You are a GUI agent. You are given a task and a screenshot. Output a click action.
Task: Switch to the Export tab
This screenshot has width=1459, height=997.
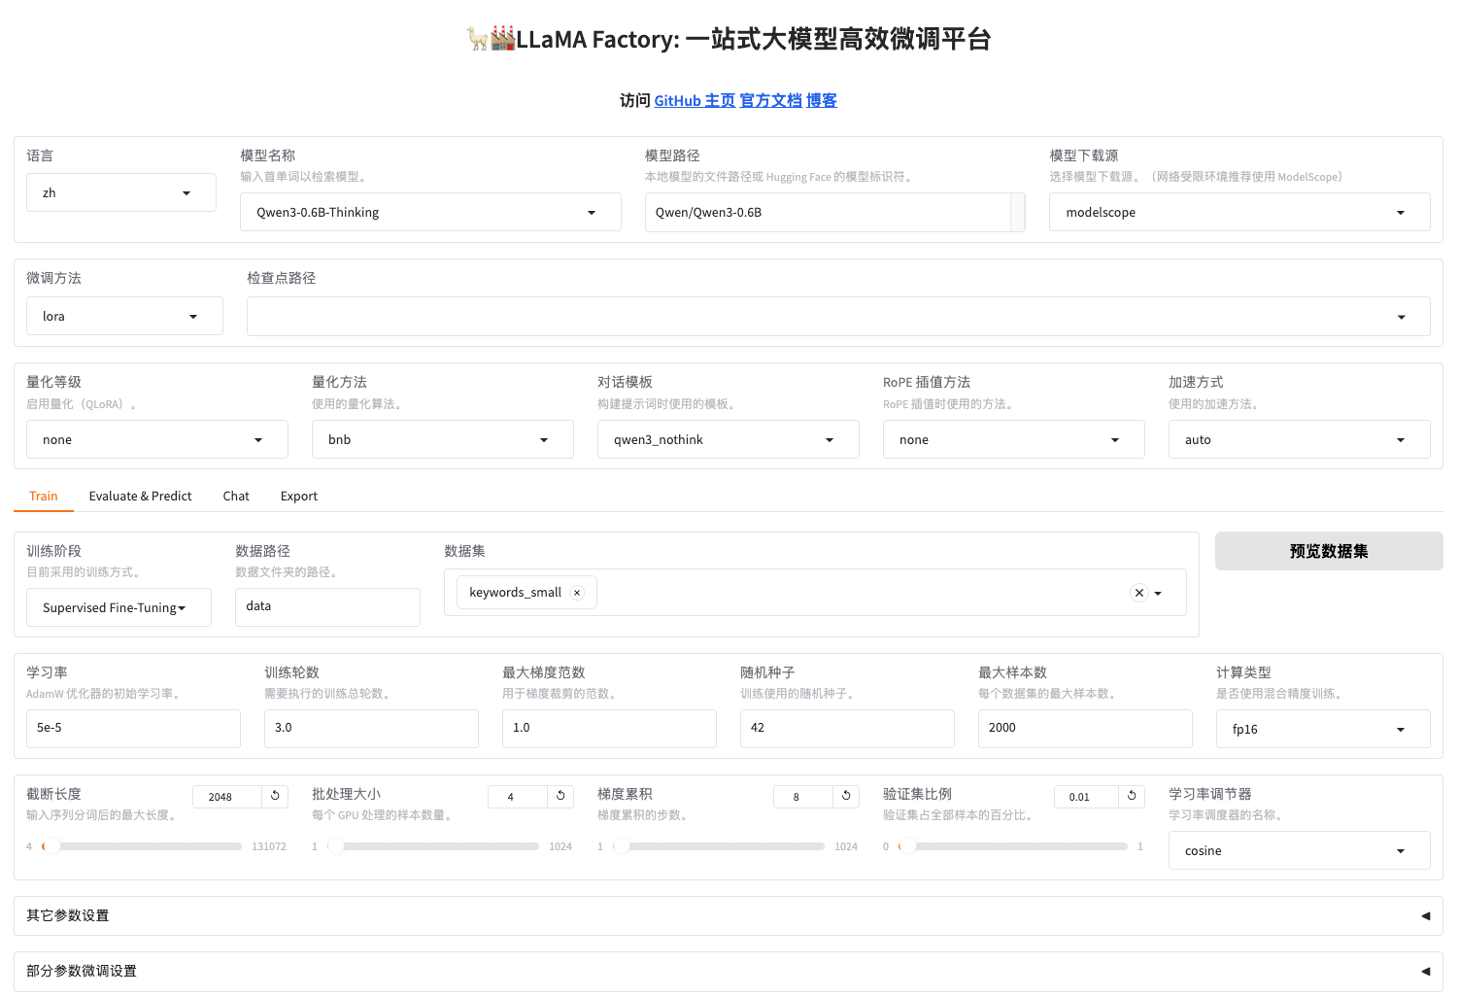(x=299, y=496)
